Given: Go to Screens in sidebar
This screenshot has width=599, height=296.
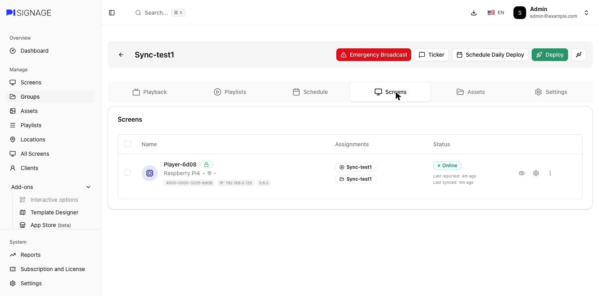Looking at the screenshot, I should [51, 82].
